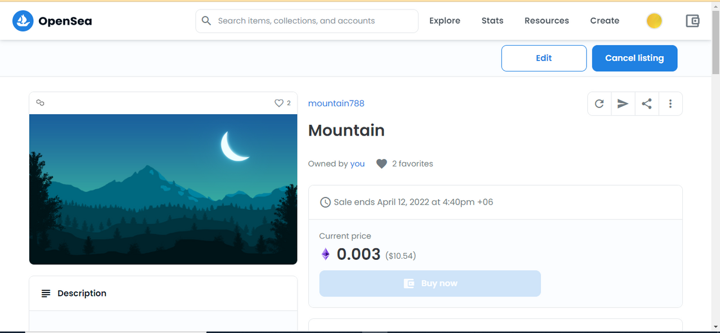
Task: Click the chain link icon above image
Action: coord(40,103)
